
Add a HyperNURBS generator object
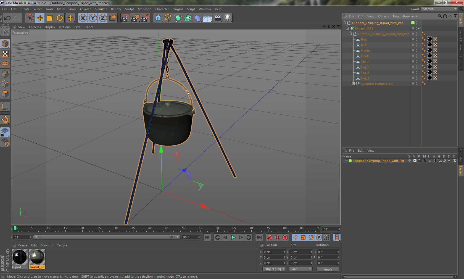(x=178, y=18)
